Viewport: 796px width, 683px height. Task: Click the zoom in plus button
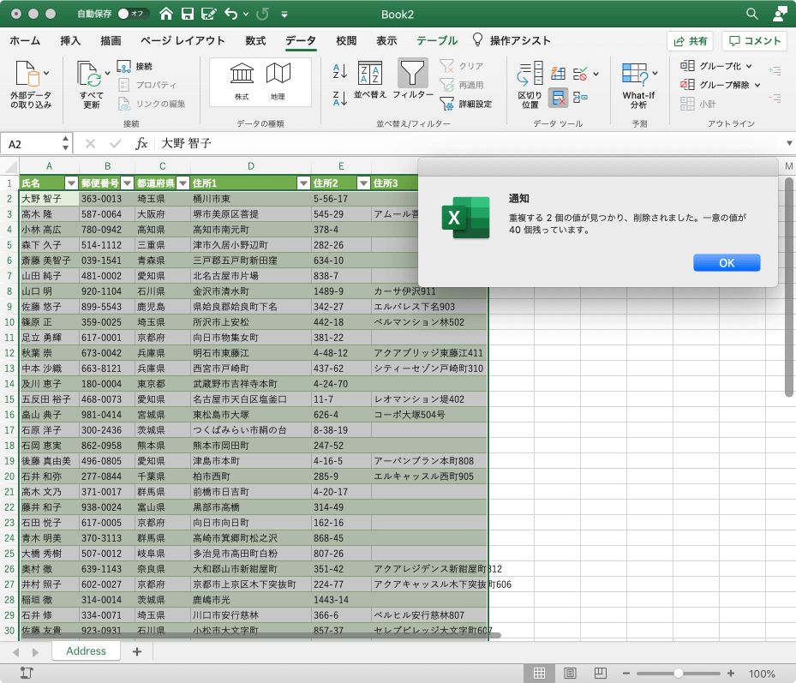pyautogui.click(x=731, y=674)
